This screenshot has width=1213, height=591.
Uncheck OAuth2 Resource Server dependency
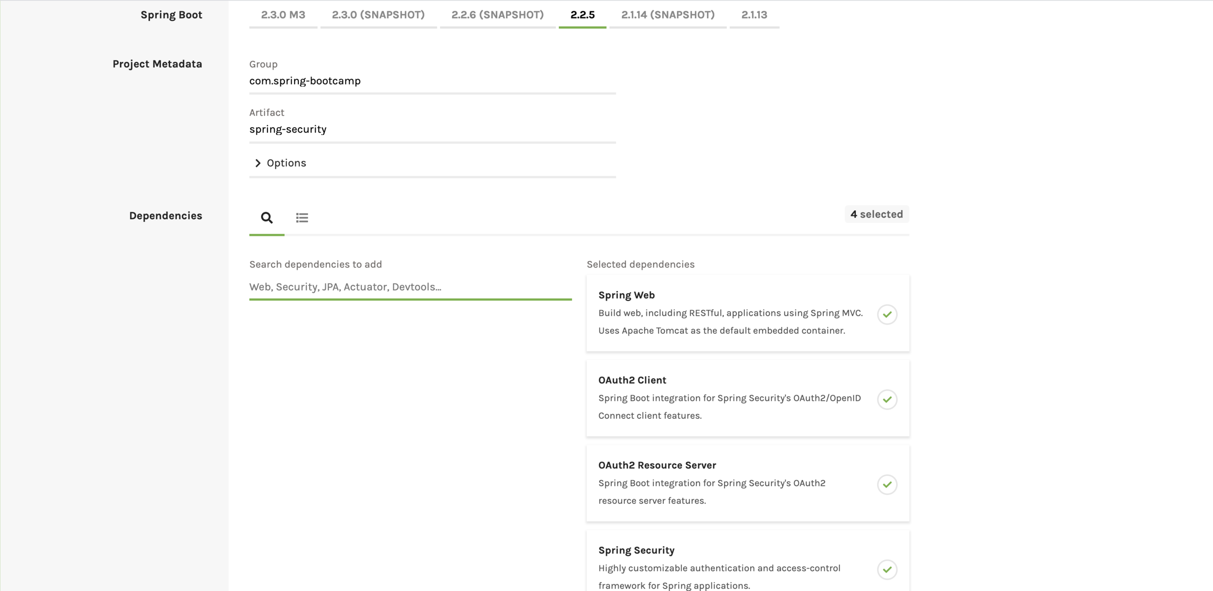pos(886,484)
